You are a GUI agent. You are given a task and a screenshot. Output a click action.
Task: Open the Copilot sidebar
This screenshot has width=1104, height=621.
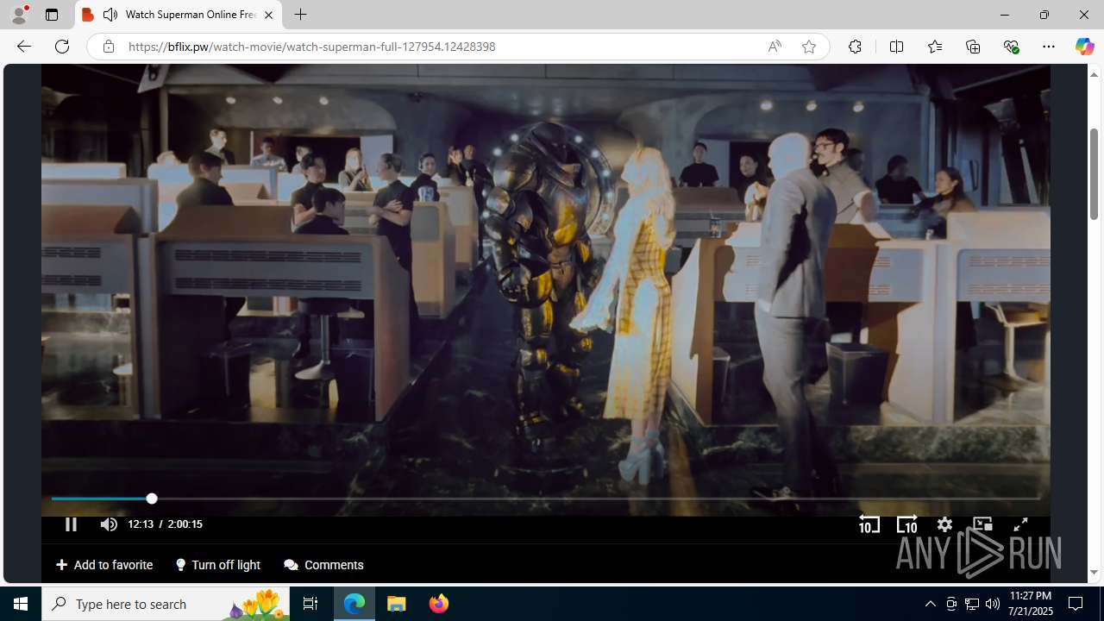pyautogui.click(x=1084, y=47)
